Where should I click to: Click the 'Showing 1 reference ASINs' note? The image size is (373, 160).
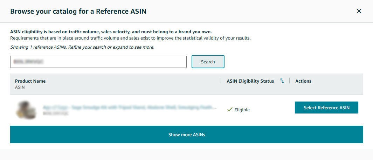[82, 47]
